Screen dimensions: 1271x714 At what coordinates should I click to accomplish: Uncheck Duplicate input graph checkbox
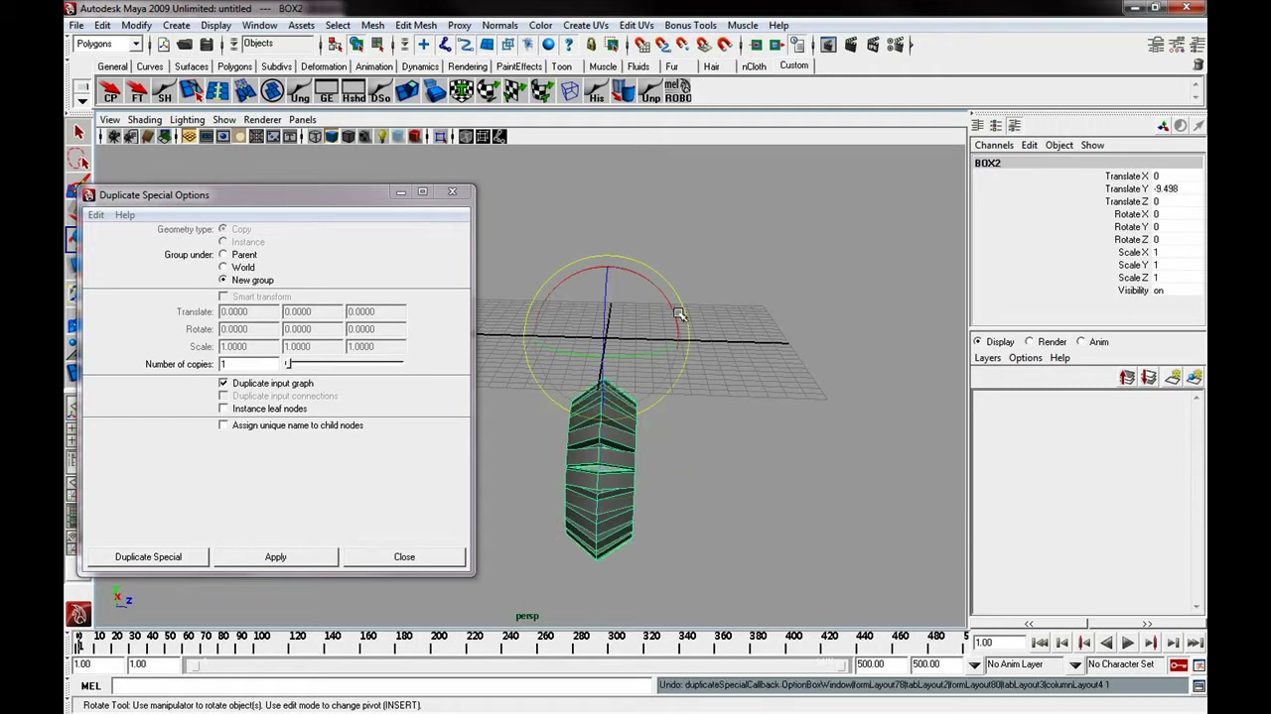tap(223, 383)
